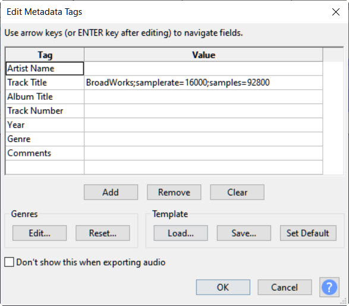Clear all metadata values
The image size is (349, 306).
click(237, 192)
